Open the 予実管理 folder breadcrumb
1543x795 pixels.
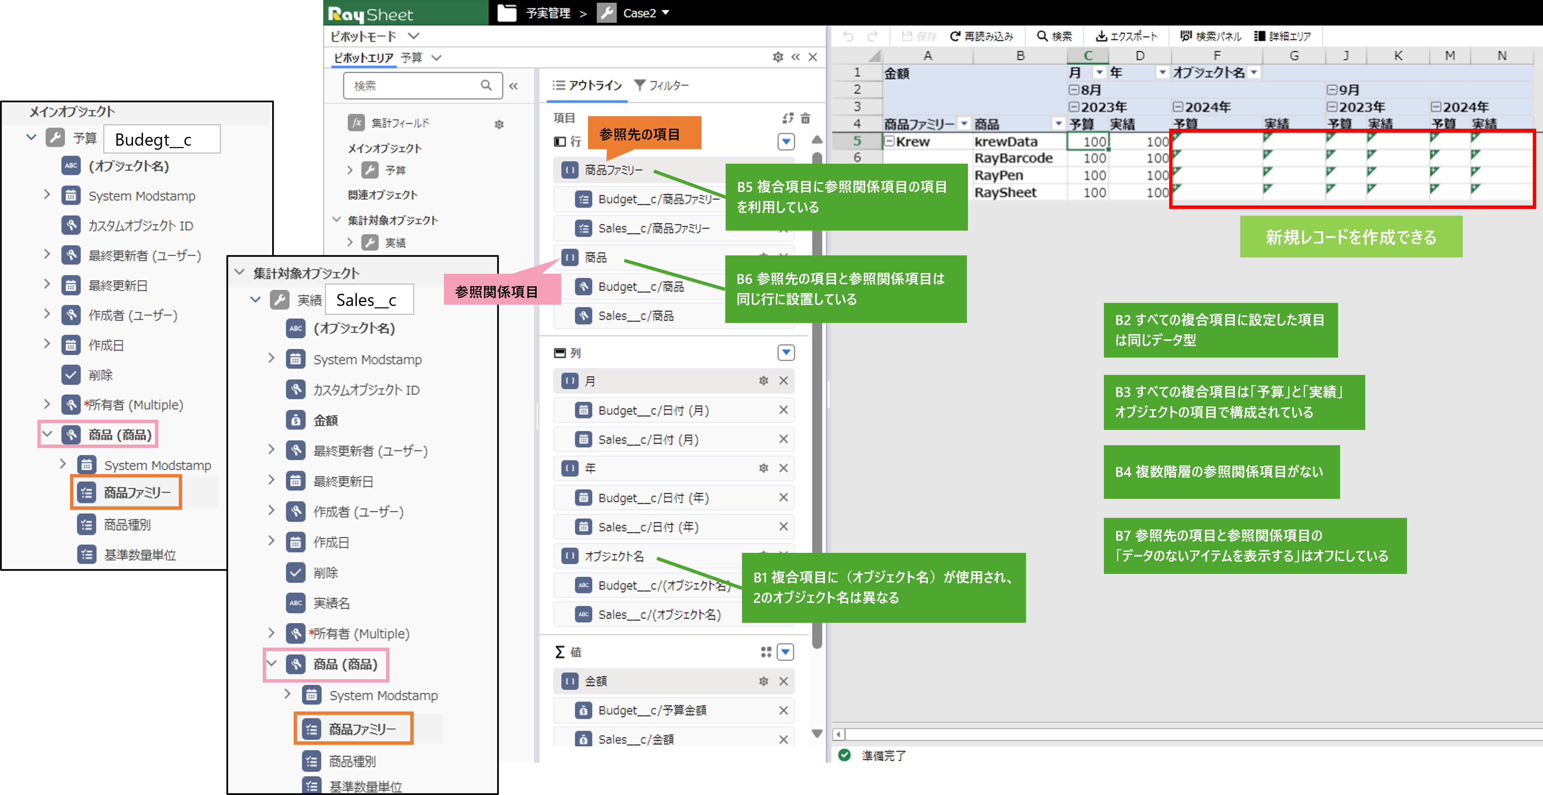click(534, 13)
